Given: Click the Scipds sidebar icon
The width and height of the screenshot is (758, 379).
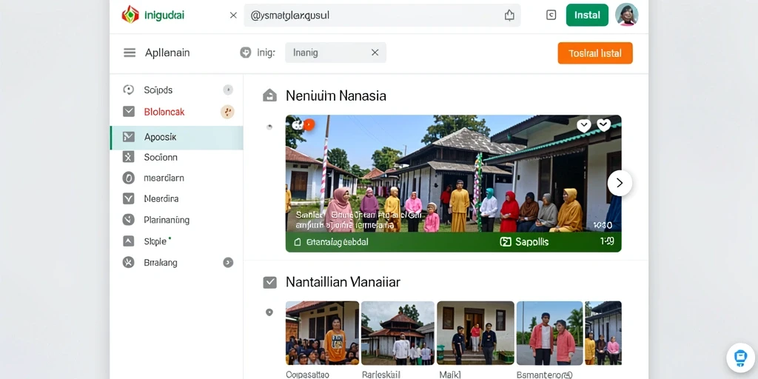Looking at the screenshot, I should pos(128,90).
